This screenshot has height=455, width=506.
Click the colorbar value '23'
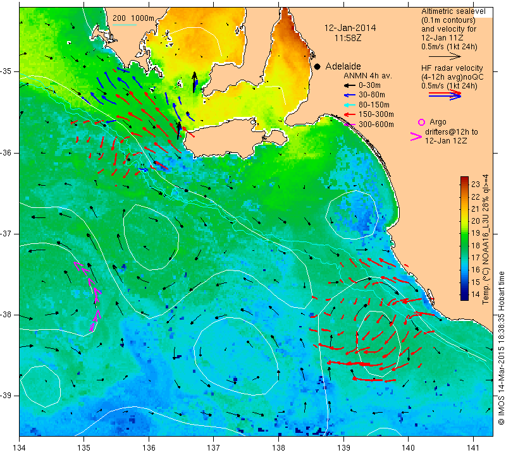click(476, 185)
